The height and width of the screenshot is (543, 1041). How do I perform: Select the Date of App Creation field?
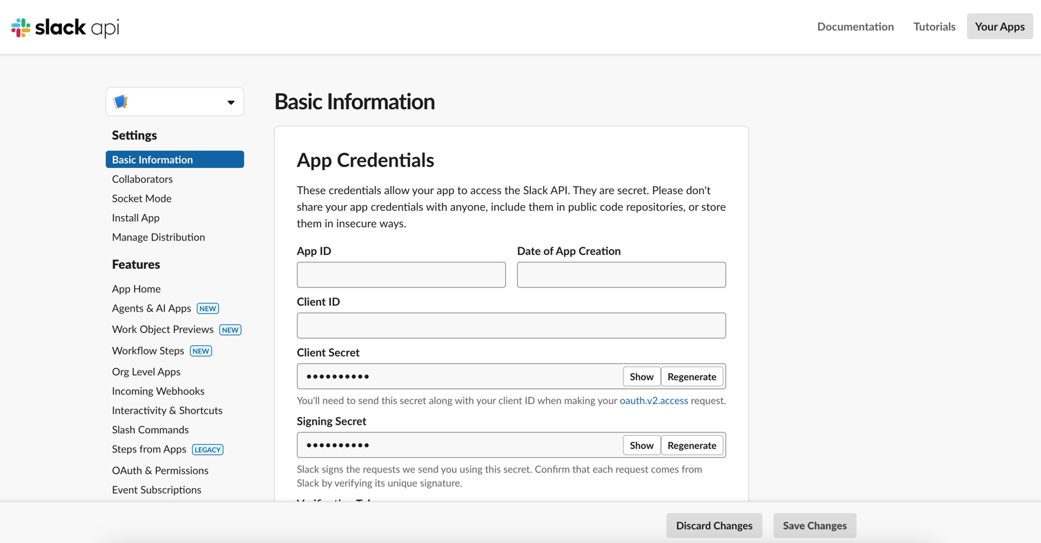point(621,275)
